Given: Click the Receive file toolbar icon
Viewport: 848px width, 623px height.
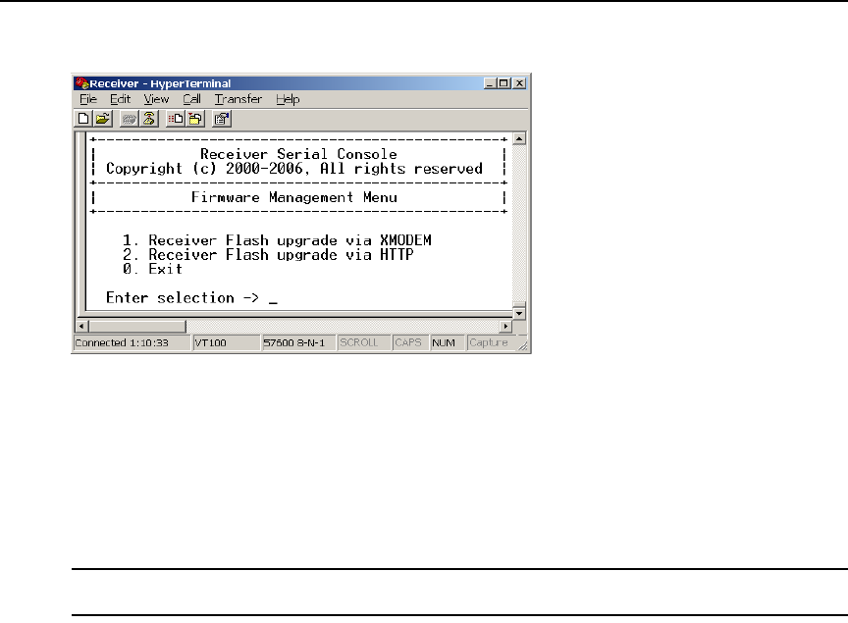Looking at the screenshot, I should (195, 119).
